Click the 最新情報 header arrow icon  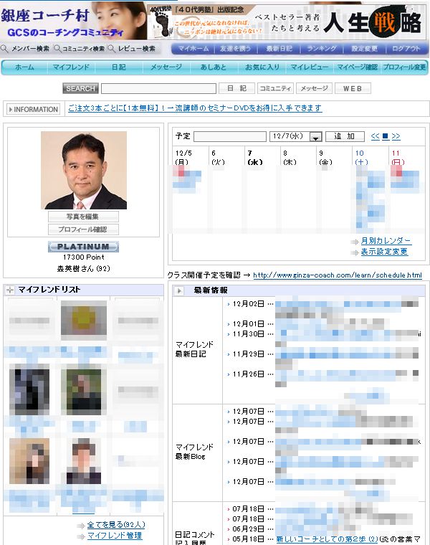(x=179, y=290)
